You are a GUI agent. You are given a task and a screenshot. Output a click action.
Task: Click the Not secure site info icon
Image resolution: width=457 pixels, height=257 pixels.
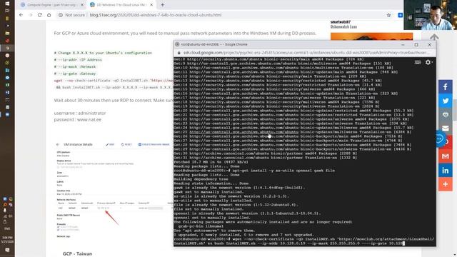pyautogui.click(x=61, y=15)
